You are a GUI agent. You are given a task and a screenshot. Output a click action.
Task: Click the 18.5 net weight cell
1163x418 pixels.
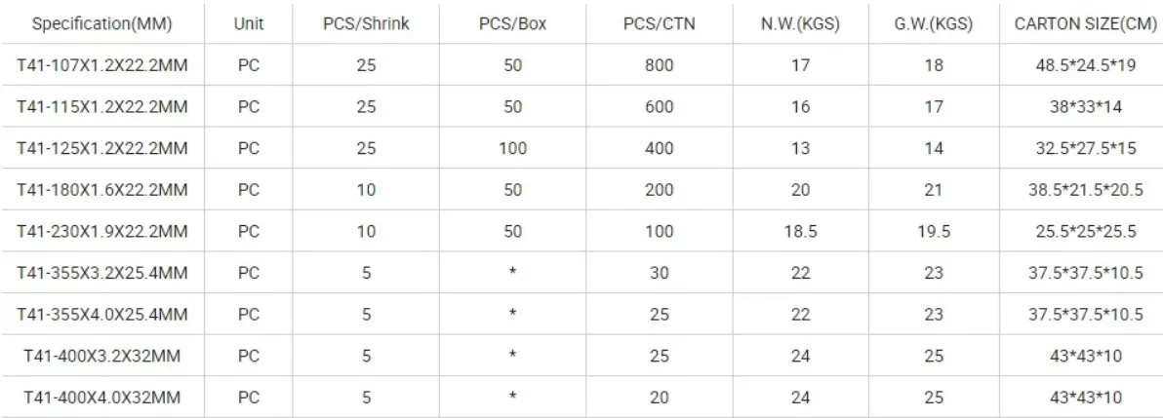click(x=801, y=232)
